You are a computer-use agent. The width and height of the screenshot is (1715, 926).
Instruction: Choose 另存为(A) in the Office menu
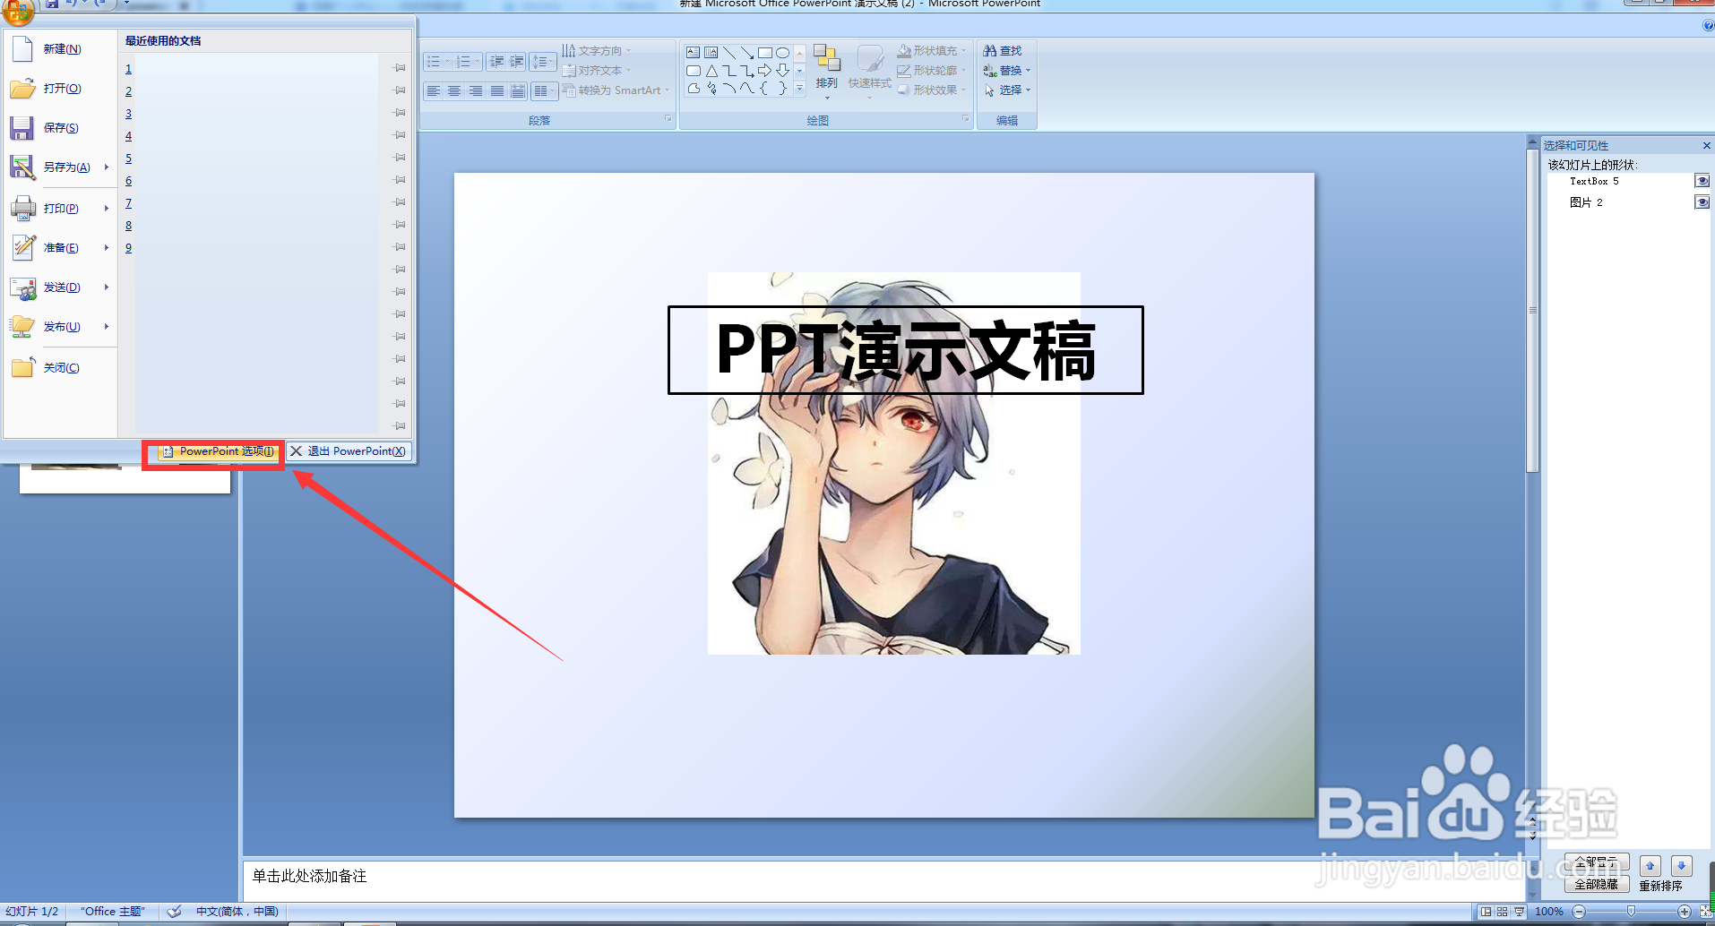60,167
